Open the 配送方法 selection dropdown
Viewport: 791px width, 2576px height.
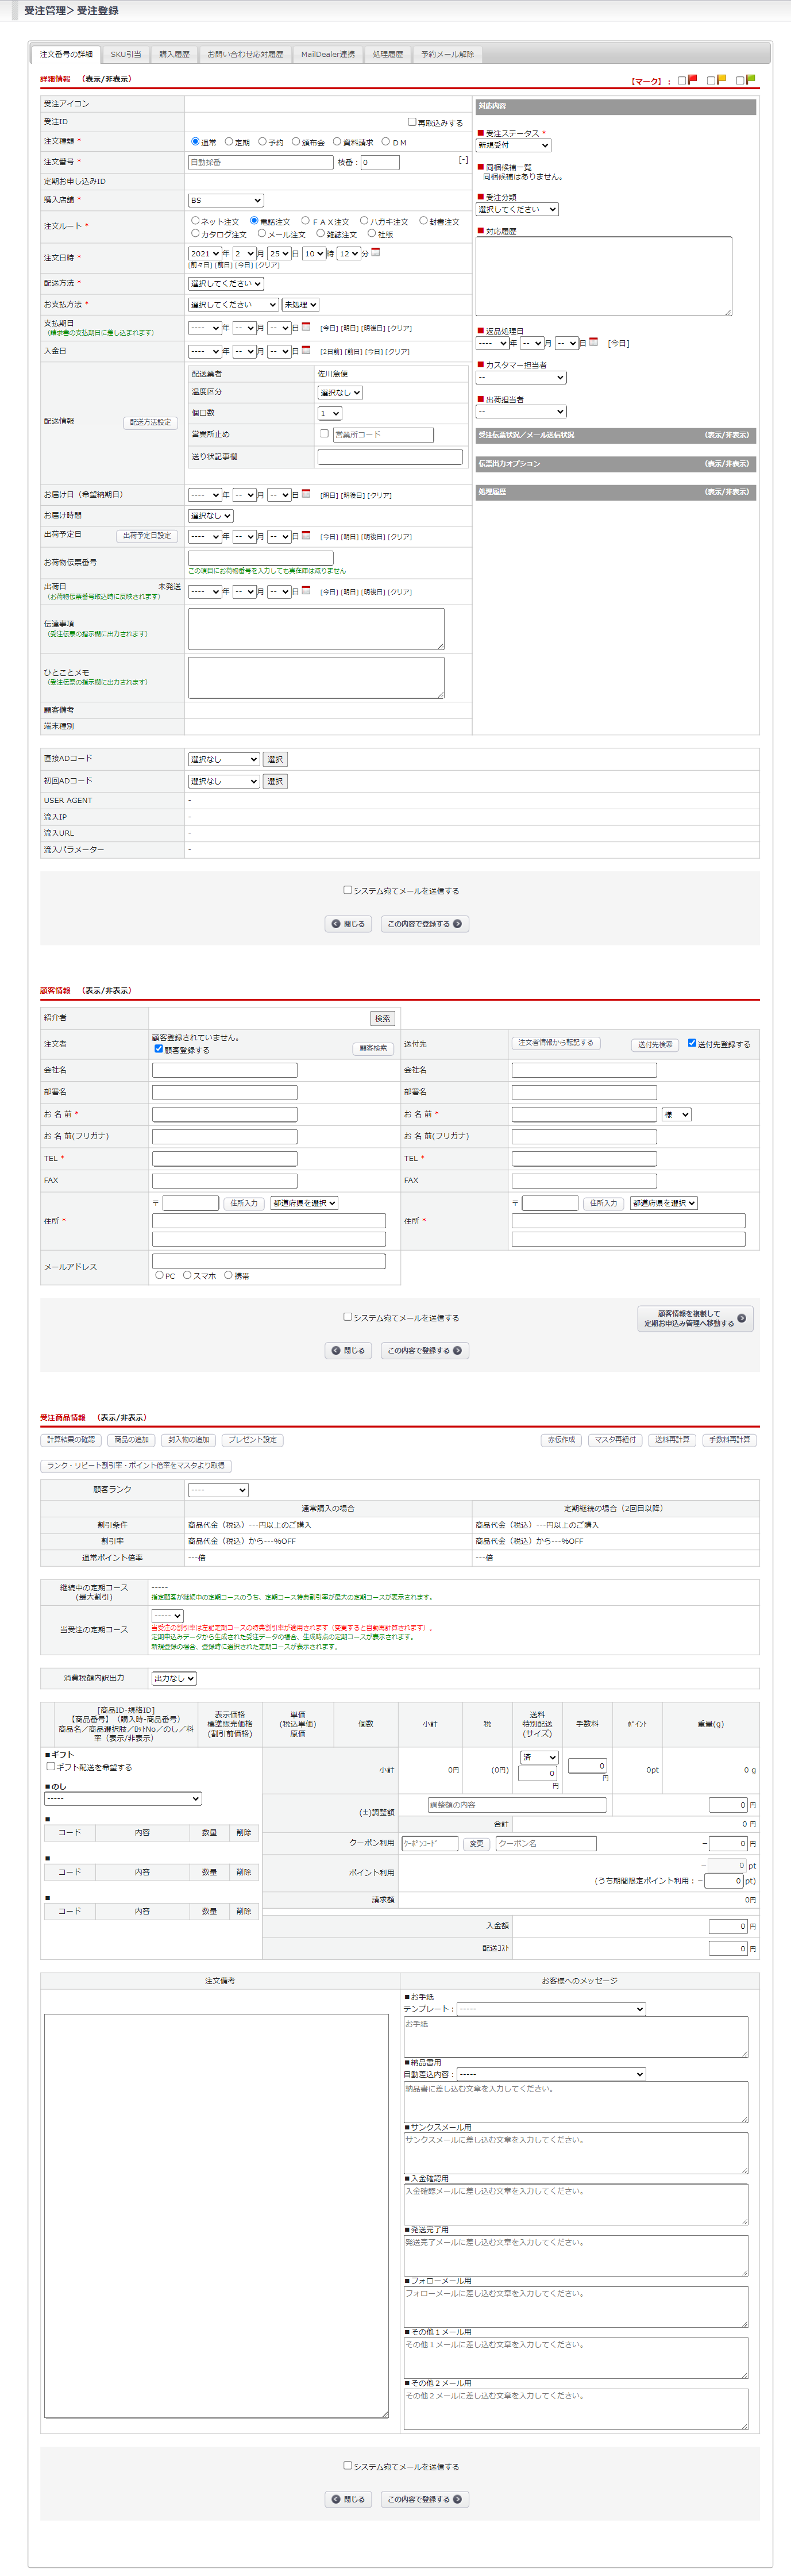[226, 284]
